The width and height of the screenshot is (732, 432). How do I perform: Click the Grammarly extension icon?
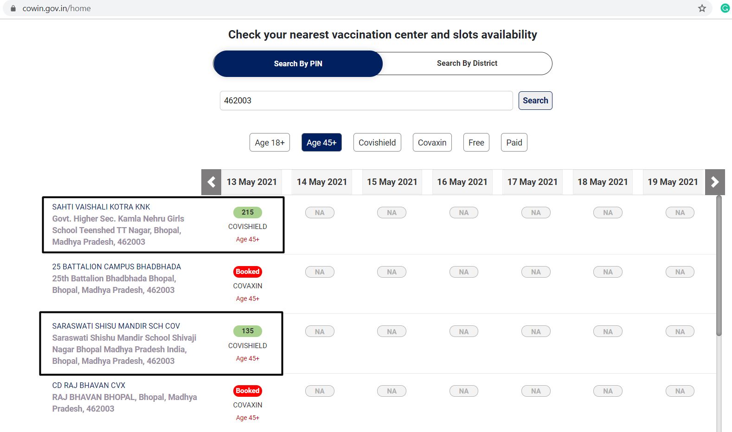tap(725, 8)
